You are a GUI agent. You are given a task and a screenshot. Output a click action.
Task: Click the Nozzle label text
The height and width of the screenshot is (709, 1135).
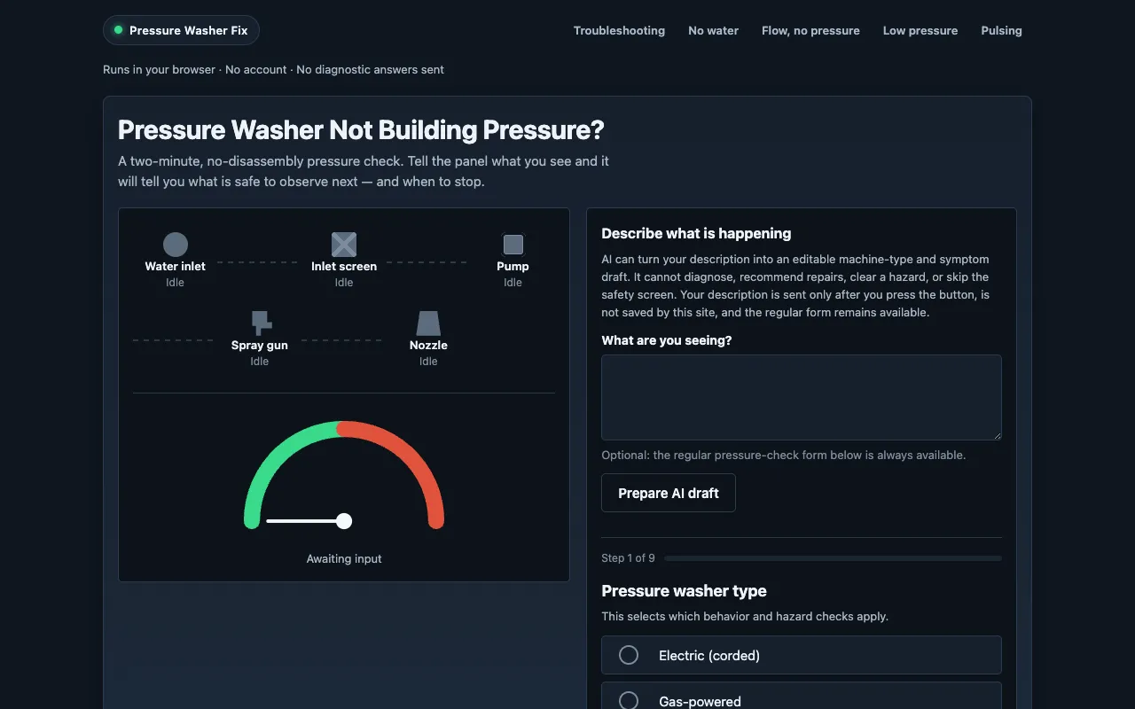(x=428, y=345)
